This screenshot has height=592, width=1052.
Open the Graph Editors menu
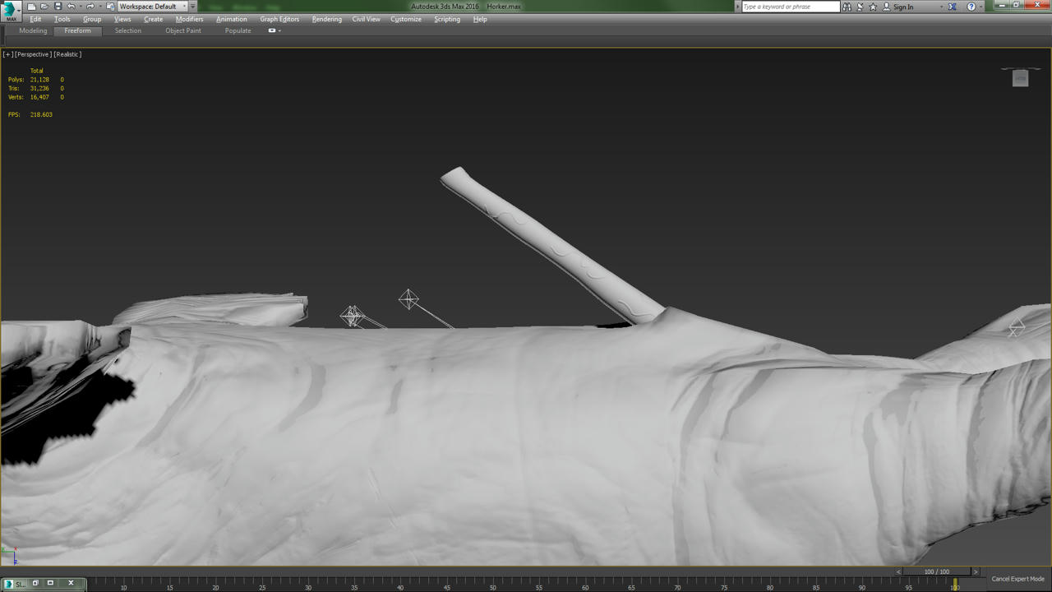click(x=280, y=19)
